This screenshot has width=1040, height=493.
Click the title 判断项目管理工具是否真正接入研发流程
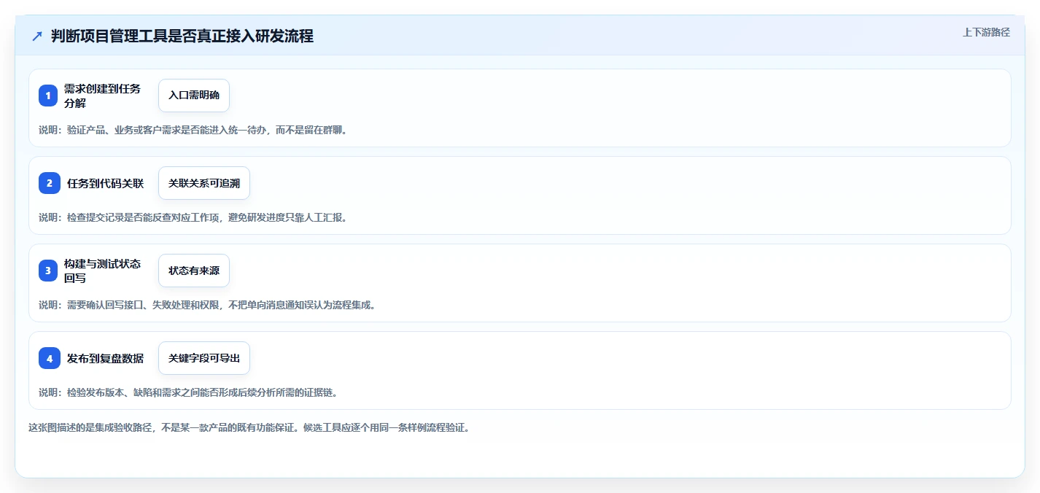pyautogui.click(x=182, y=36)
